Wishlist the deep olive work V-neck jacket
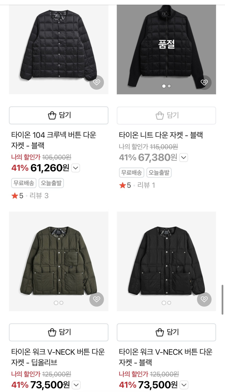This screenshot has height=392, width=225. point(96,299)
